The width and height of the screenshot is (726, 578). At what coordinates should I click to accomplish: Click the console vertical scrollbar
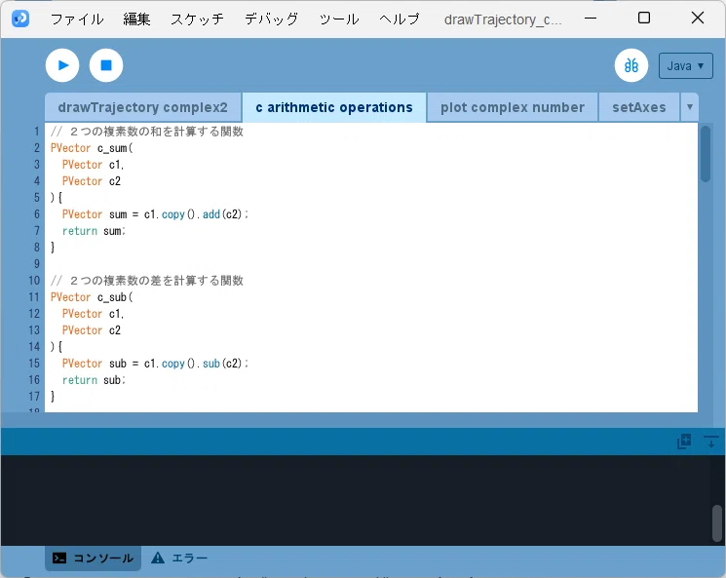click(716, 523)
